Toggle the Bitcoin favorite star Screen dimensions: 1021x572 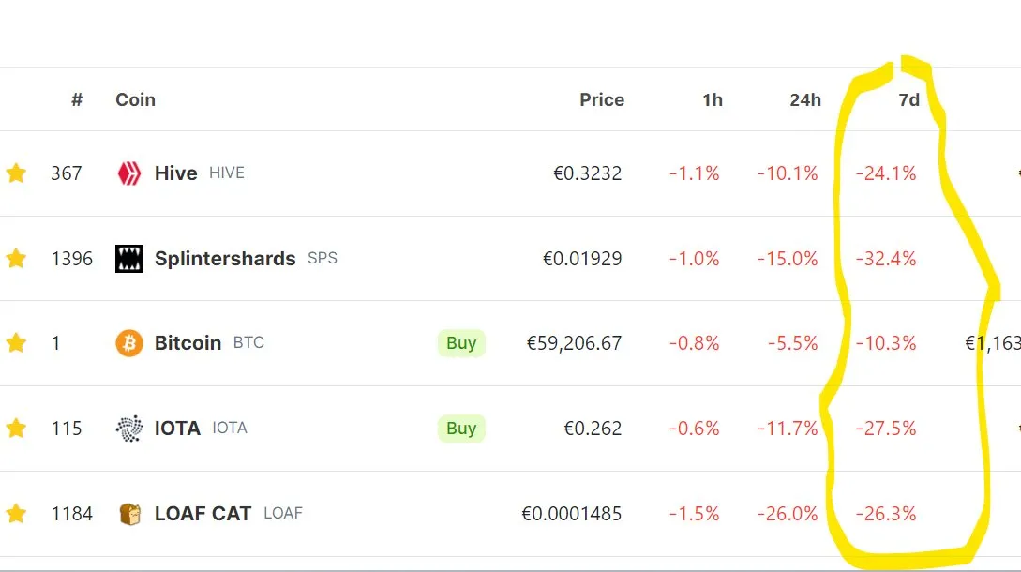point(16,342)
